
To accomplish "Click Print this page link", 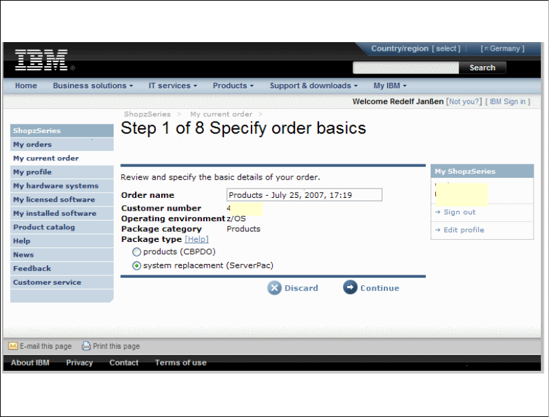I will tap(116, 346).
